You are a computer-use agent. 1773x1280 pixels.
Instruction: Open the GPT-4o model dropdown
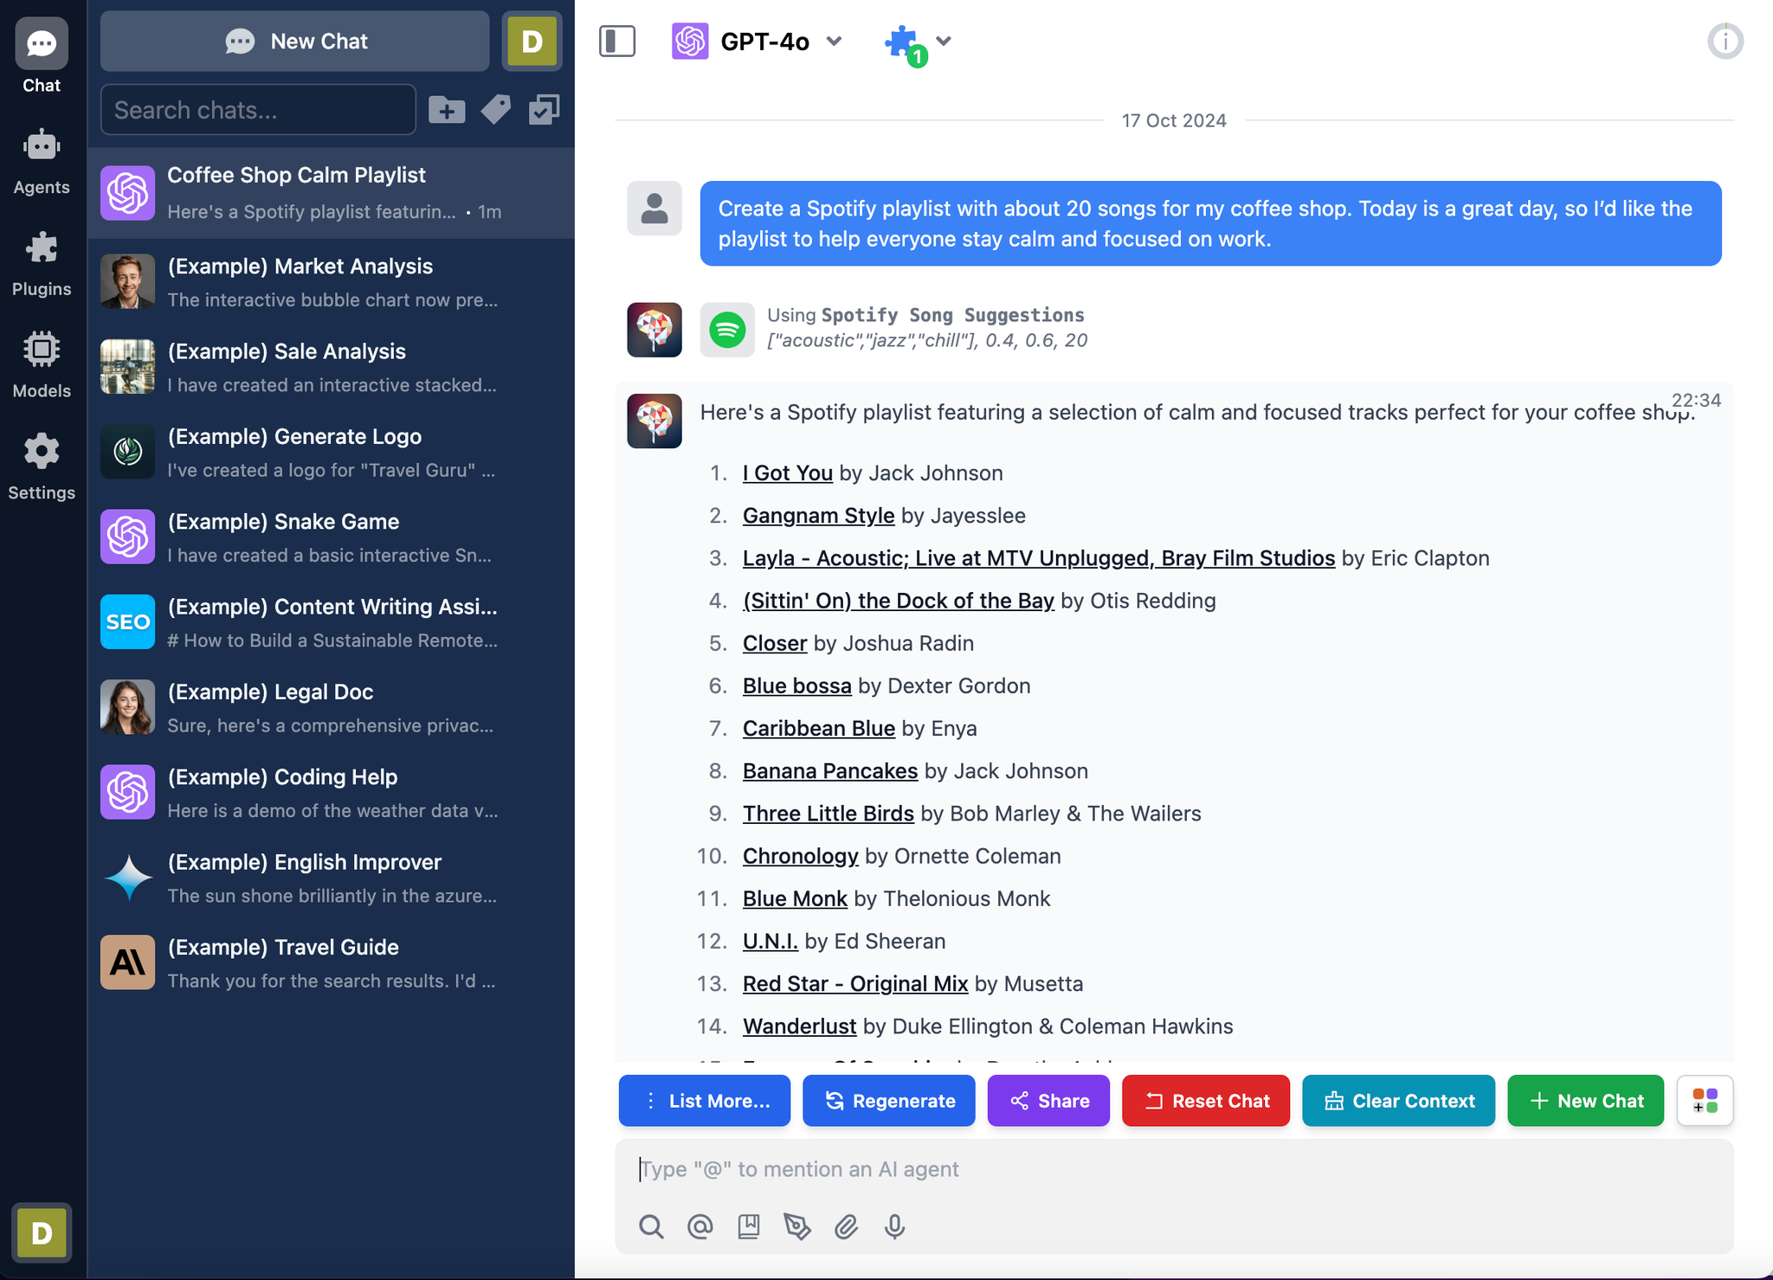click(x=757, y=41)
